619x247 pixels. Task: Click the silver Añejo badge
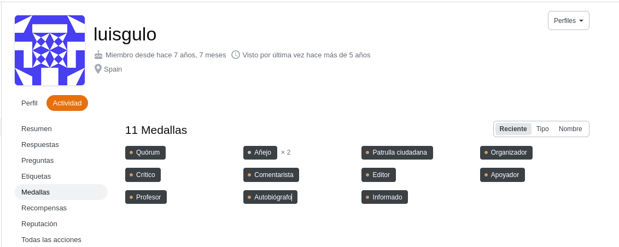260,152
